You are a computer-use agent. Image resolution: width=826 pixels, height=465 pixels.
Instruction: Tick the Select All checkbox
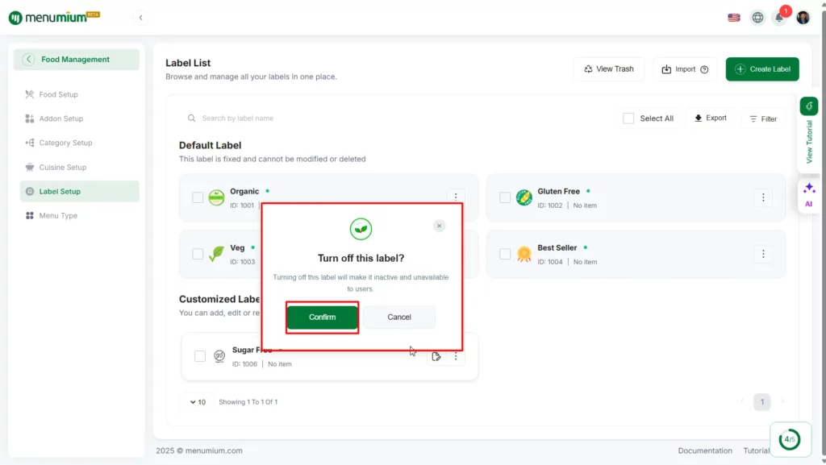628,118
